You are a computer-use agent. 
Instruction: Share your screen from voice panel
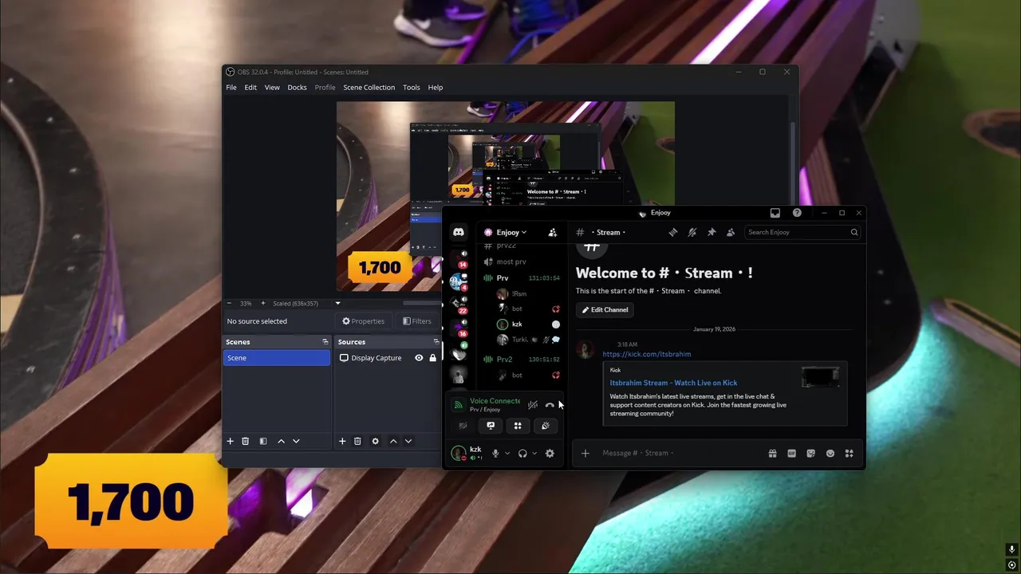(x=491, y=426)
